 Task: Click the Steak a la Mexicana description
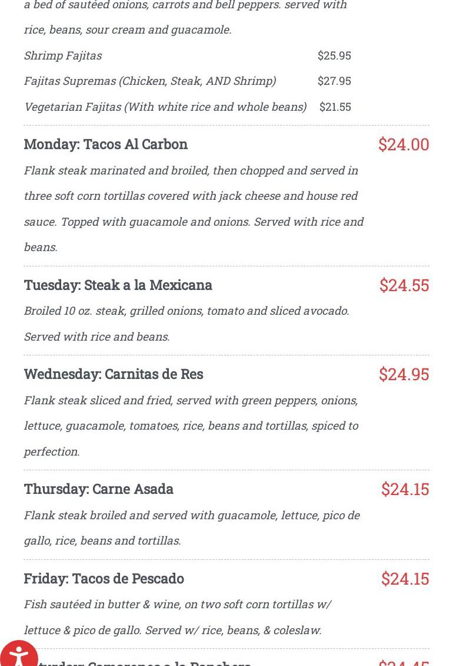pyautogui.click(x=186, y=323)
